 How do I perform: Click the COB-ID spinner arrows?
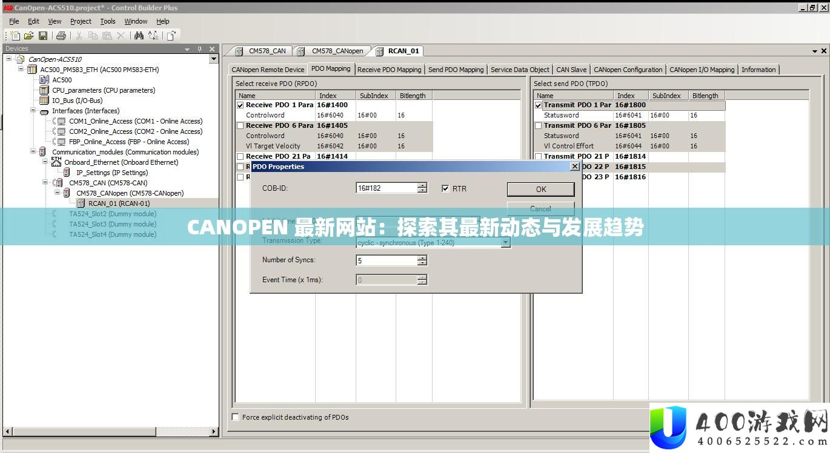coord(422,188)
